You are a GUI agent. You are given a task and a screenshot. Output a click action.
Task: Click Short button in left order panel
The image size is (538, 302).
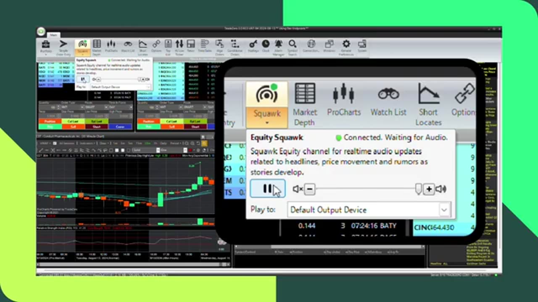(x=97, y=127)
